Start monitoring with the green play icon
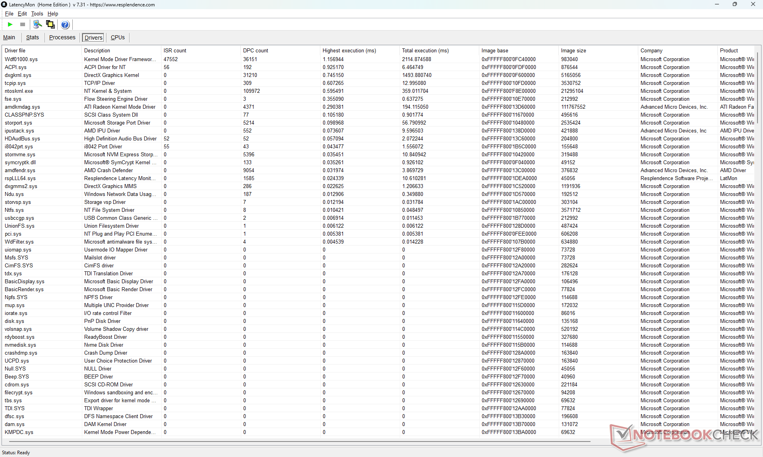The image size is (763, 457). coord(10,25)
